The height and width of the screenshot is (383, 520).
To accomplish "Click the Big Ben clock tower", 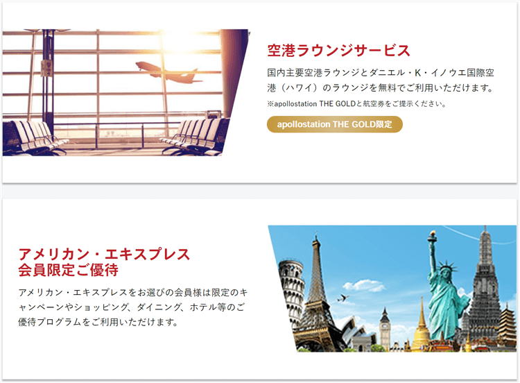I will [385, 329].
